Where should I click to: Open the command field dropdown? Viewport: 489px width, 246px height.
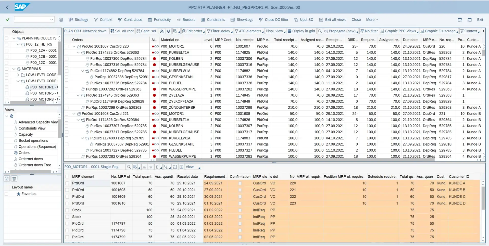pos(52,20)
